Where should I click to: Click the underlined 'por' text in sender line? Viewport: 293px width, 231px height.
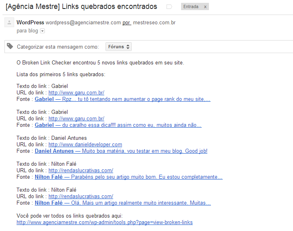pyautogui.click(x=126, y=23)
